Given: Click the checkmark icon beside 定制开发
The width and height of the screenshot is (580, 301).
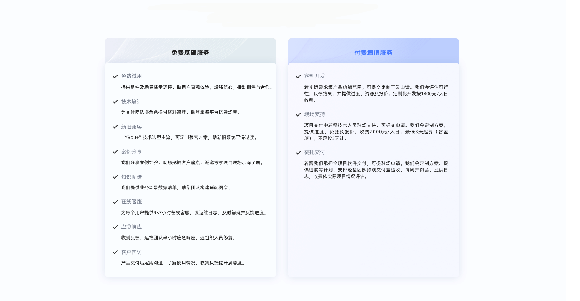Looking at the screenshot, I should tap(298, 76).
